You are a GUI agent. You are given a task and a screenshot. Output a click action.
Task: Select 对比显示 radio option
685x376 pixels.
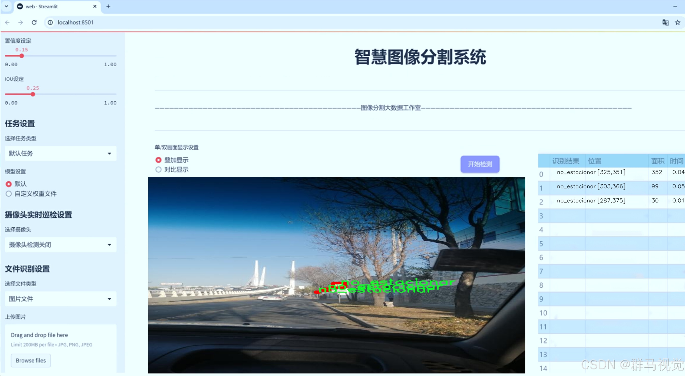(x=158, y=169)
